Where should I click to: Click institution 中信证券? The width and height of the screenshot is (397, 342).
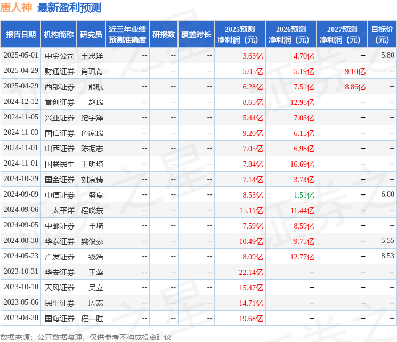pos(60,195)
